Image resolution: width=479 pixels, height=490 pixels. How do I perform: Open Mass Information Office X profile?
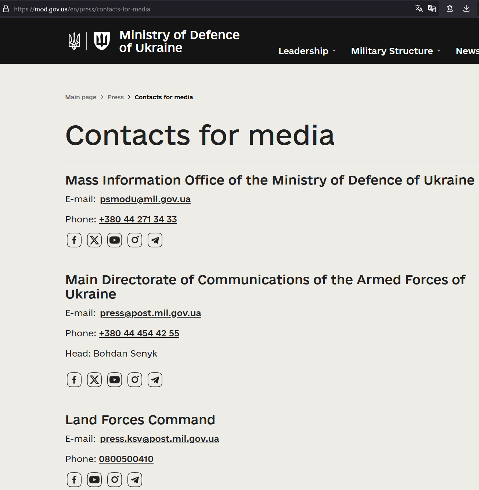(x=94, y=240)
